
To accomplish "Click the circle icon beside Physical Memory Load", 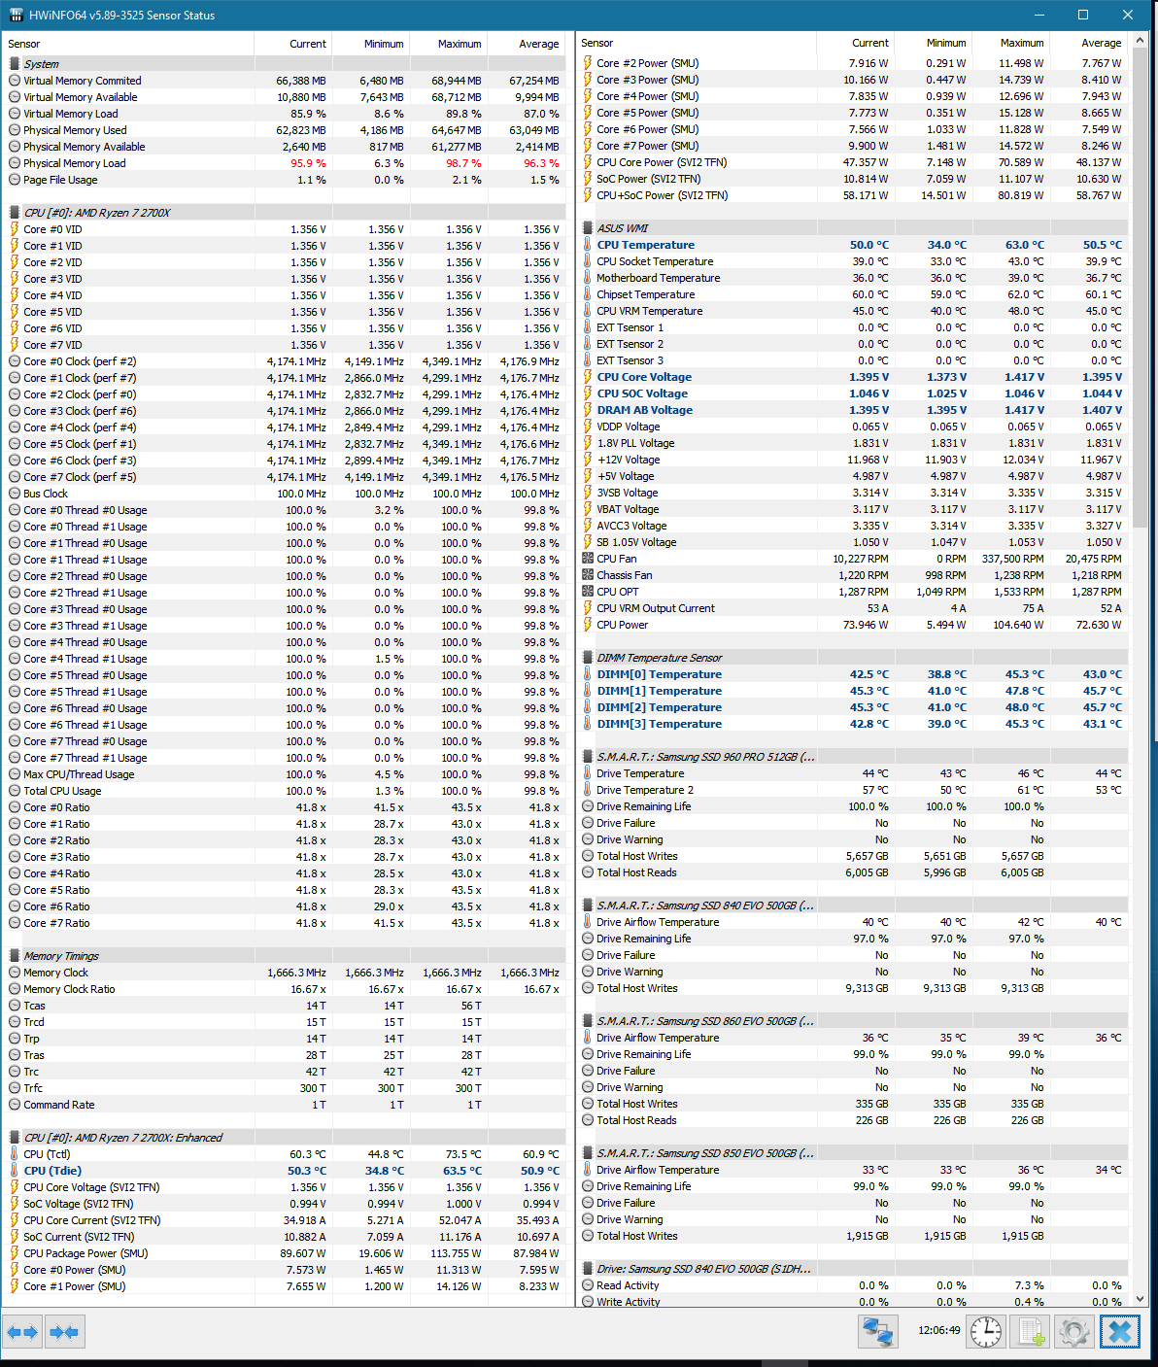I will (15, 163).
